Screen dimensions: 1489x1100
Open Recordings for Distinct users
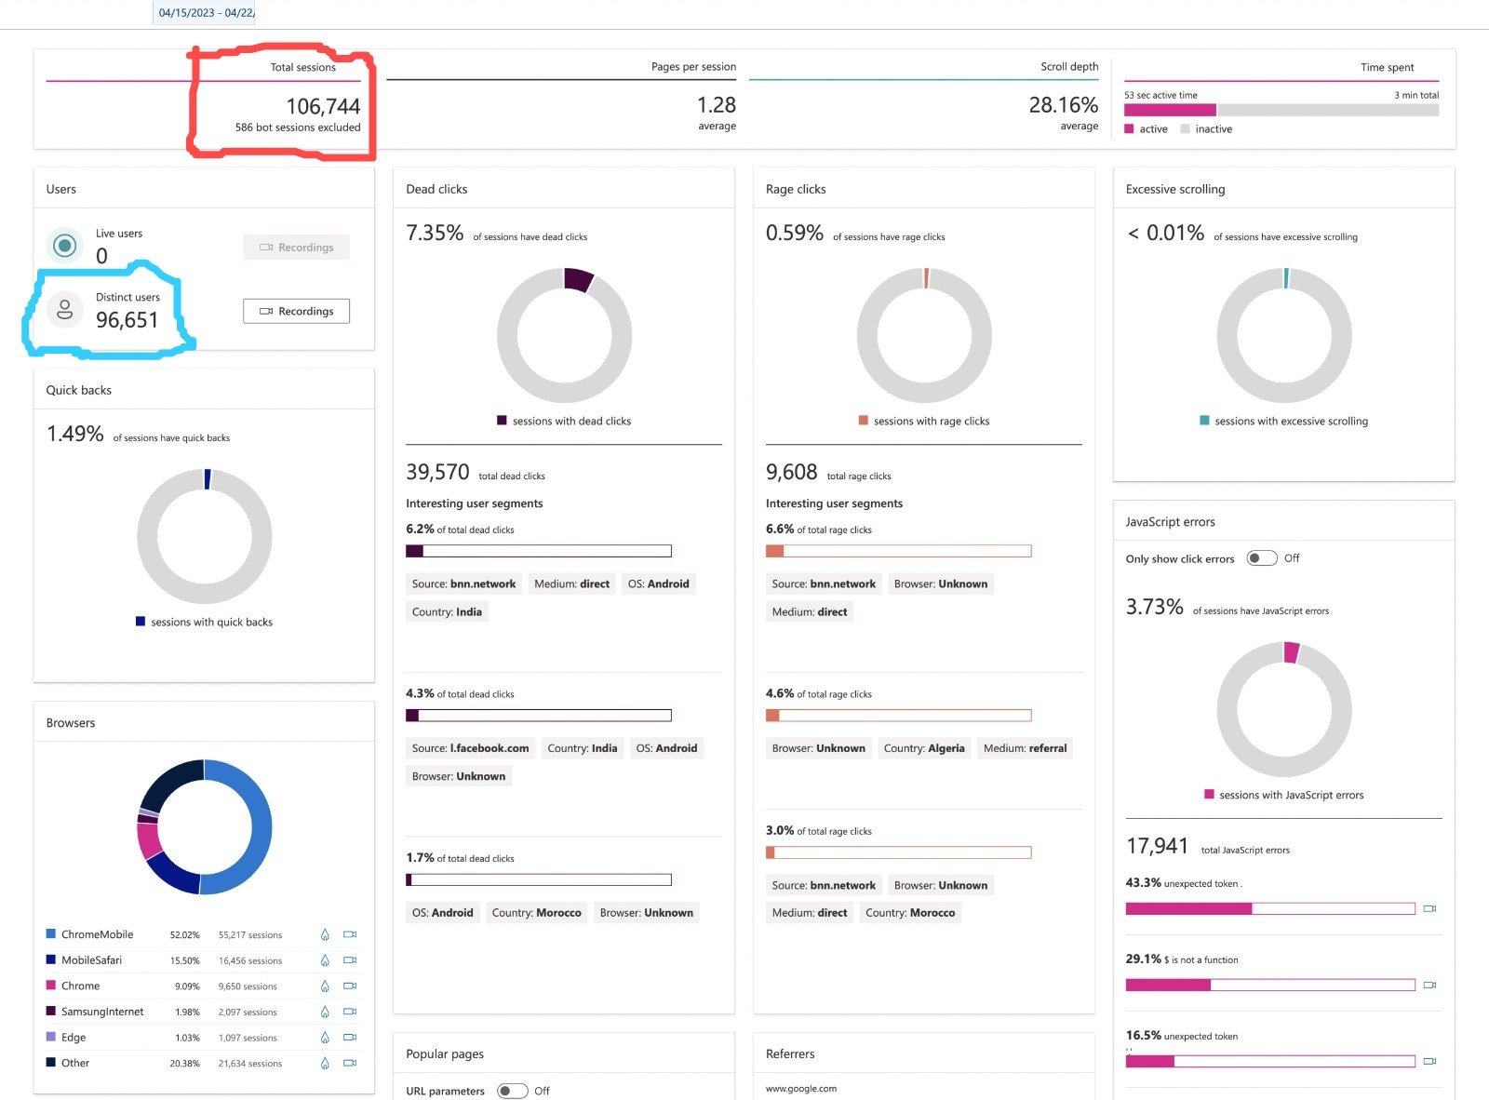click(296, 311)
